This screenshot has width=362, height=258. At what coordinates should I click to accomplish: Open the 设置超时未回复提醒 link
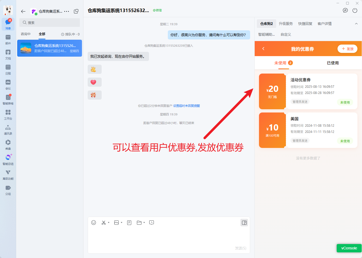pyautogui.click(x=186, y=106)
